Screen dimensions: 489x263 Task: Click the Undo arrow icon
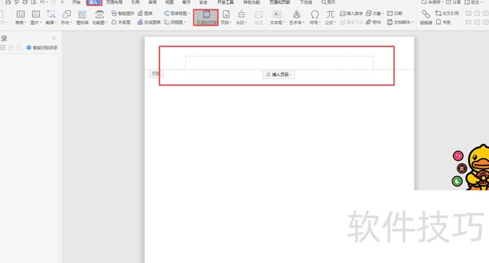[42, 2]
